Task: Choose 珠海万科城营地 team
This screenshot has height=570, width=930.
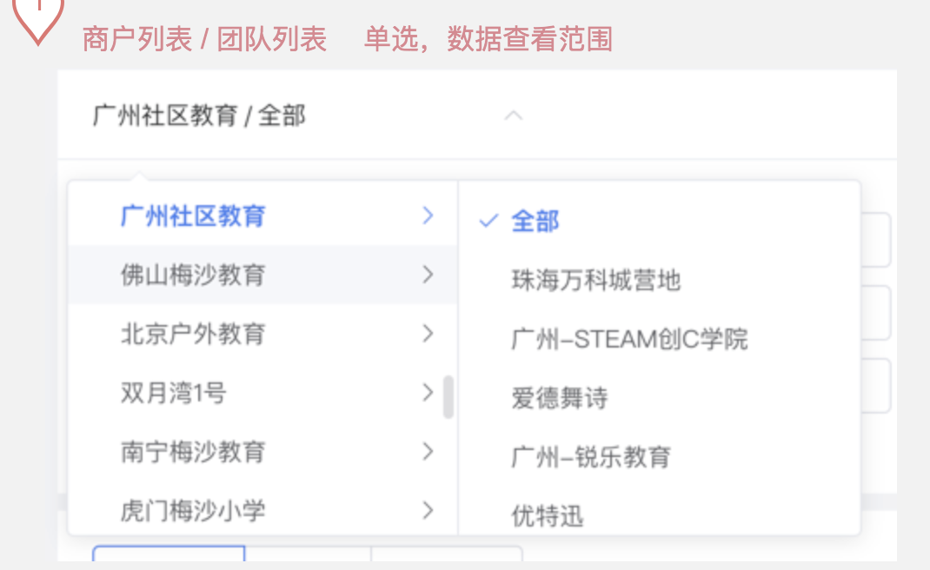Action: pos(595,281)
